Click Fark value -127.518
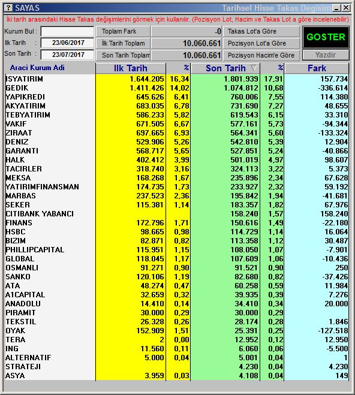This screenshot has width=355, height=395. pyautogui.click(x=333, y=330)
